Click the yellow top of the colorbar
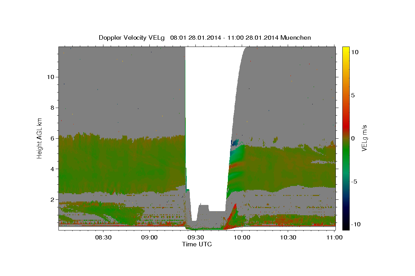The height and width of the screenshot is (276, 415). (x=346, y=49)
